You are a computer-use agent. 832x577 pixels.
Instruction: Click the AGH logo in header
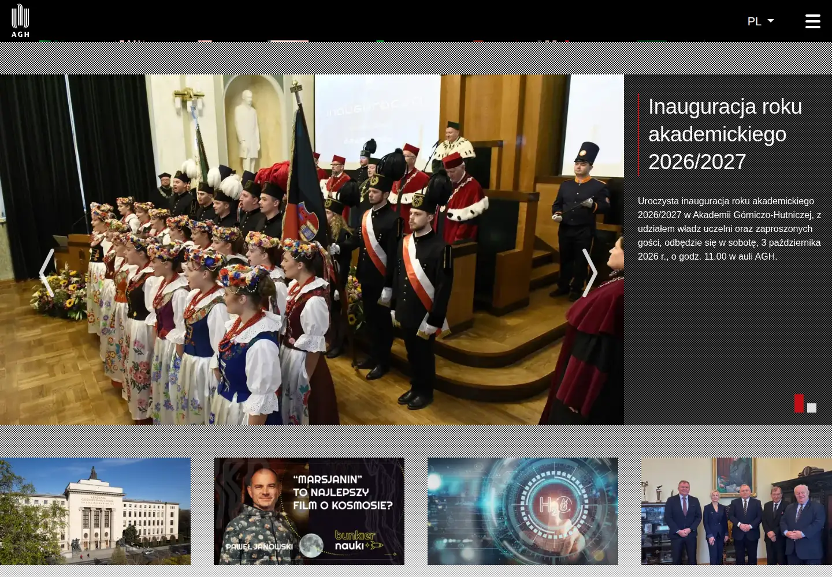click(20, 21)
